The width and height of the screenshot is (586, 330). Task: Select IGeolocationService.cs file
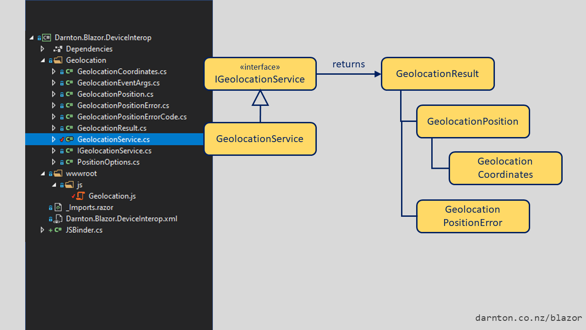click(x=114, y=151)
